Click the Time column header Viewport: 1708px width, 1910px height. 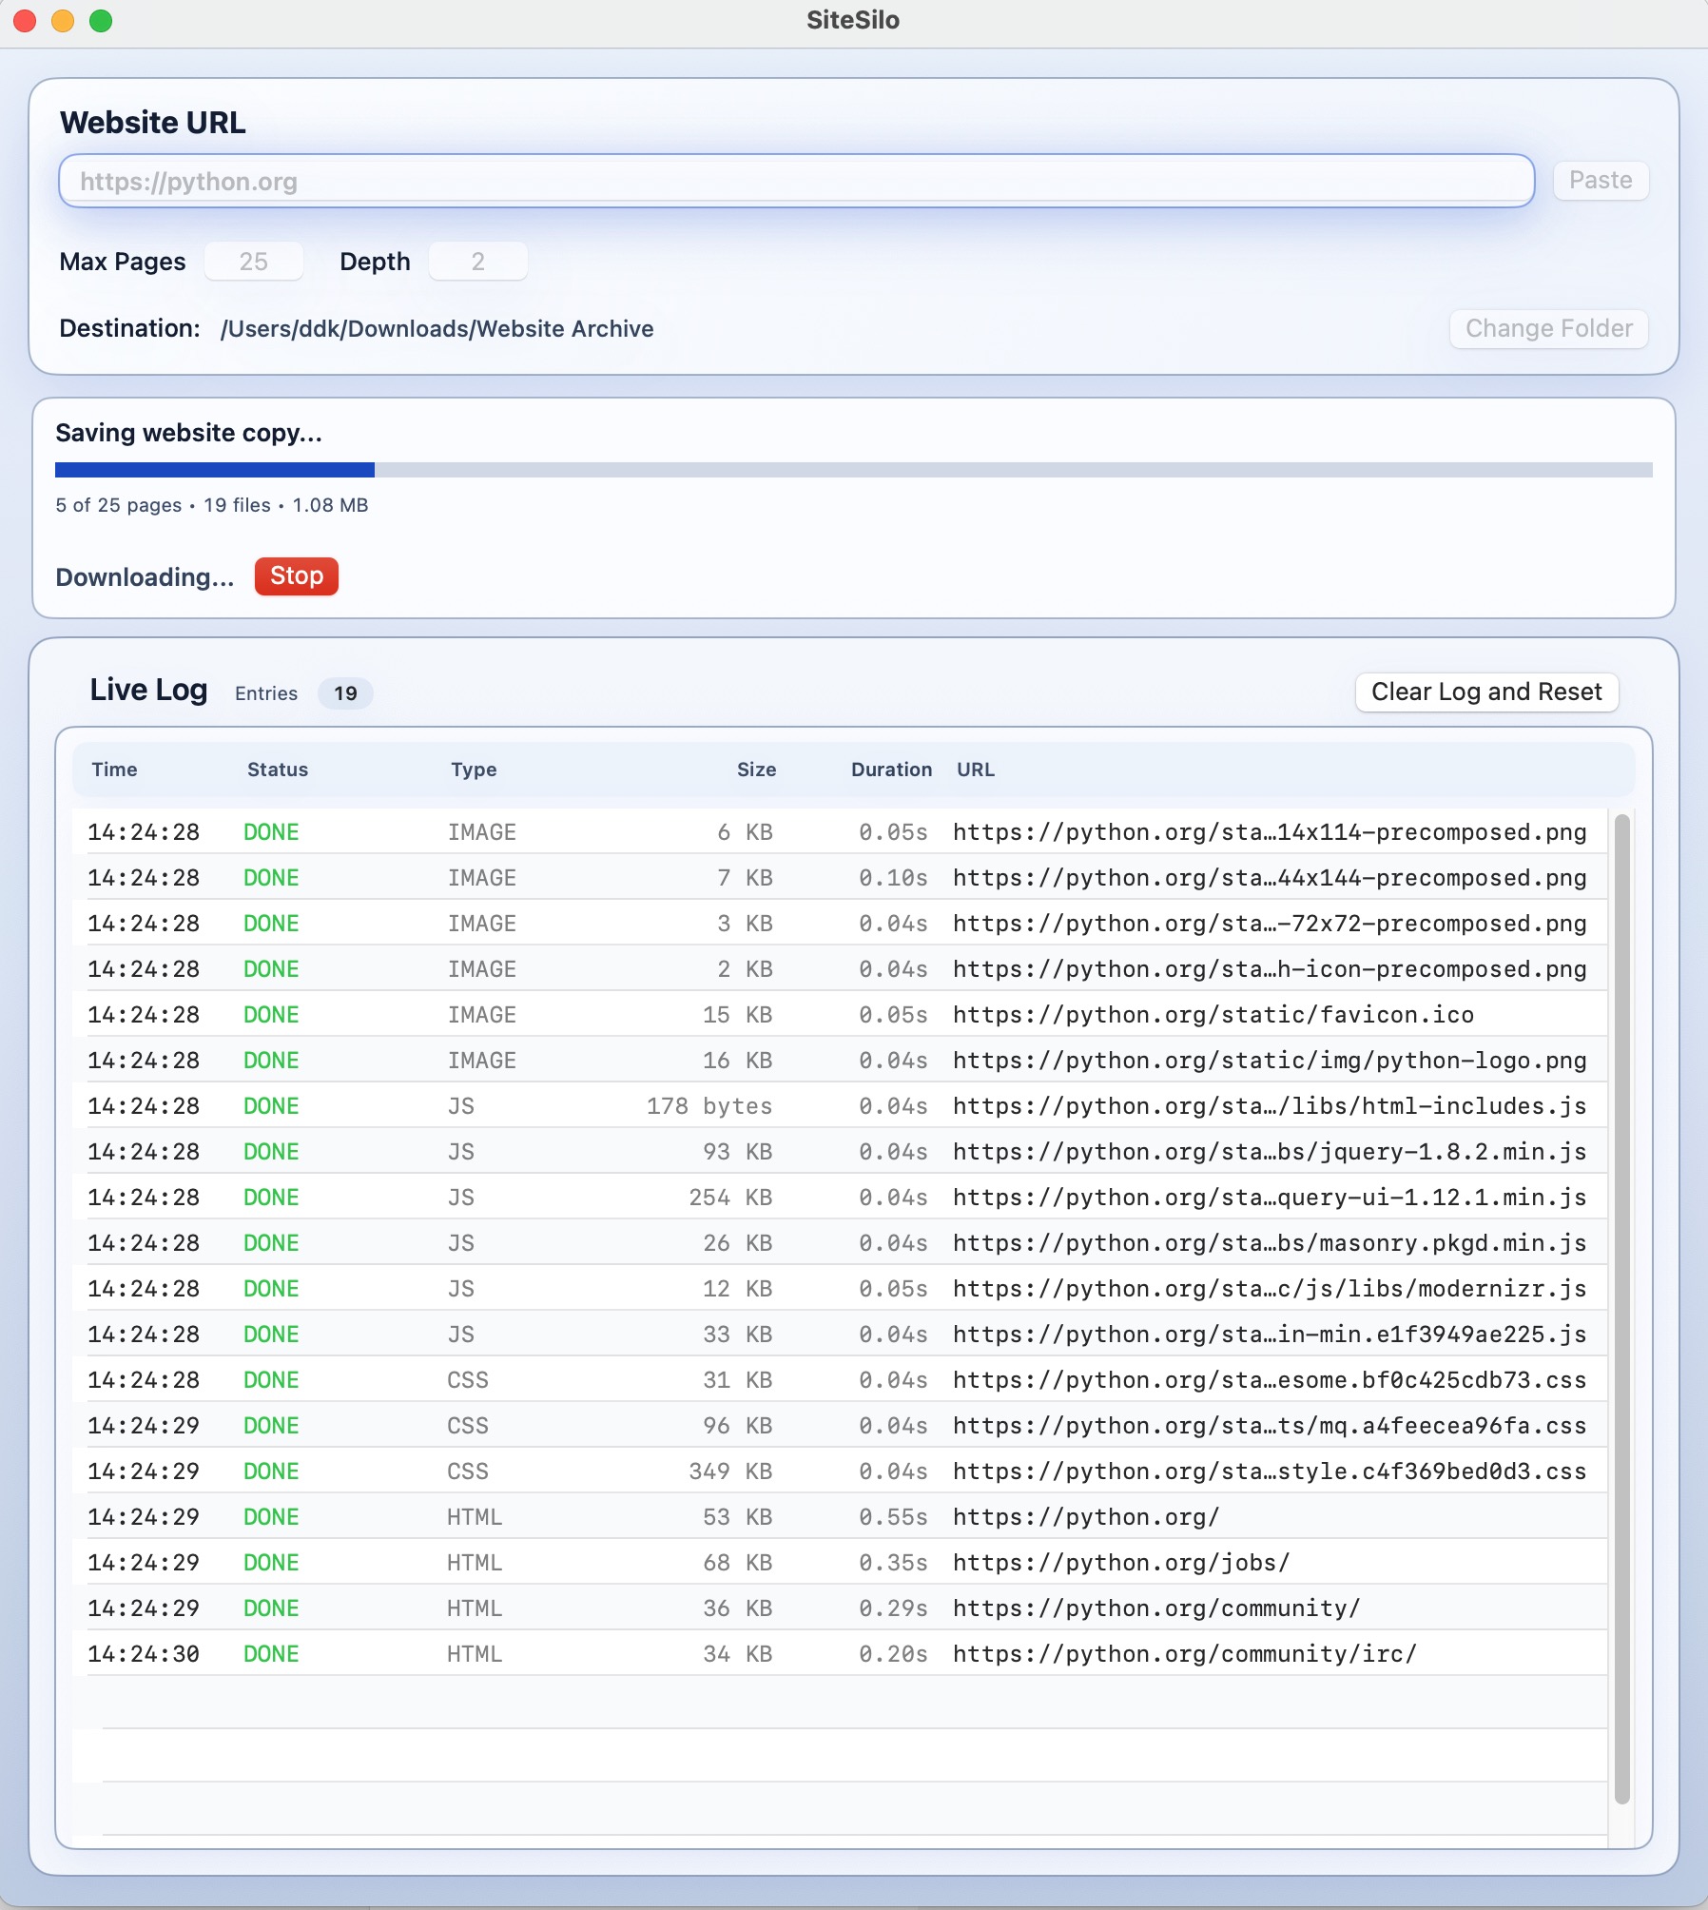click(114, 770)
